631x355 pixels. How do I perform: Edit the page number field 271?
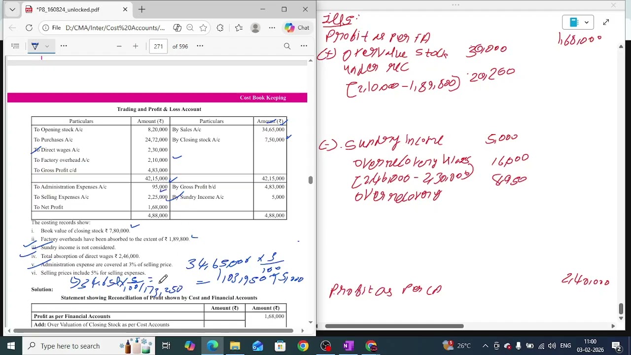pyautogui.click(x=158, y=46)
